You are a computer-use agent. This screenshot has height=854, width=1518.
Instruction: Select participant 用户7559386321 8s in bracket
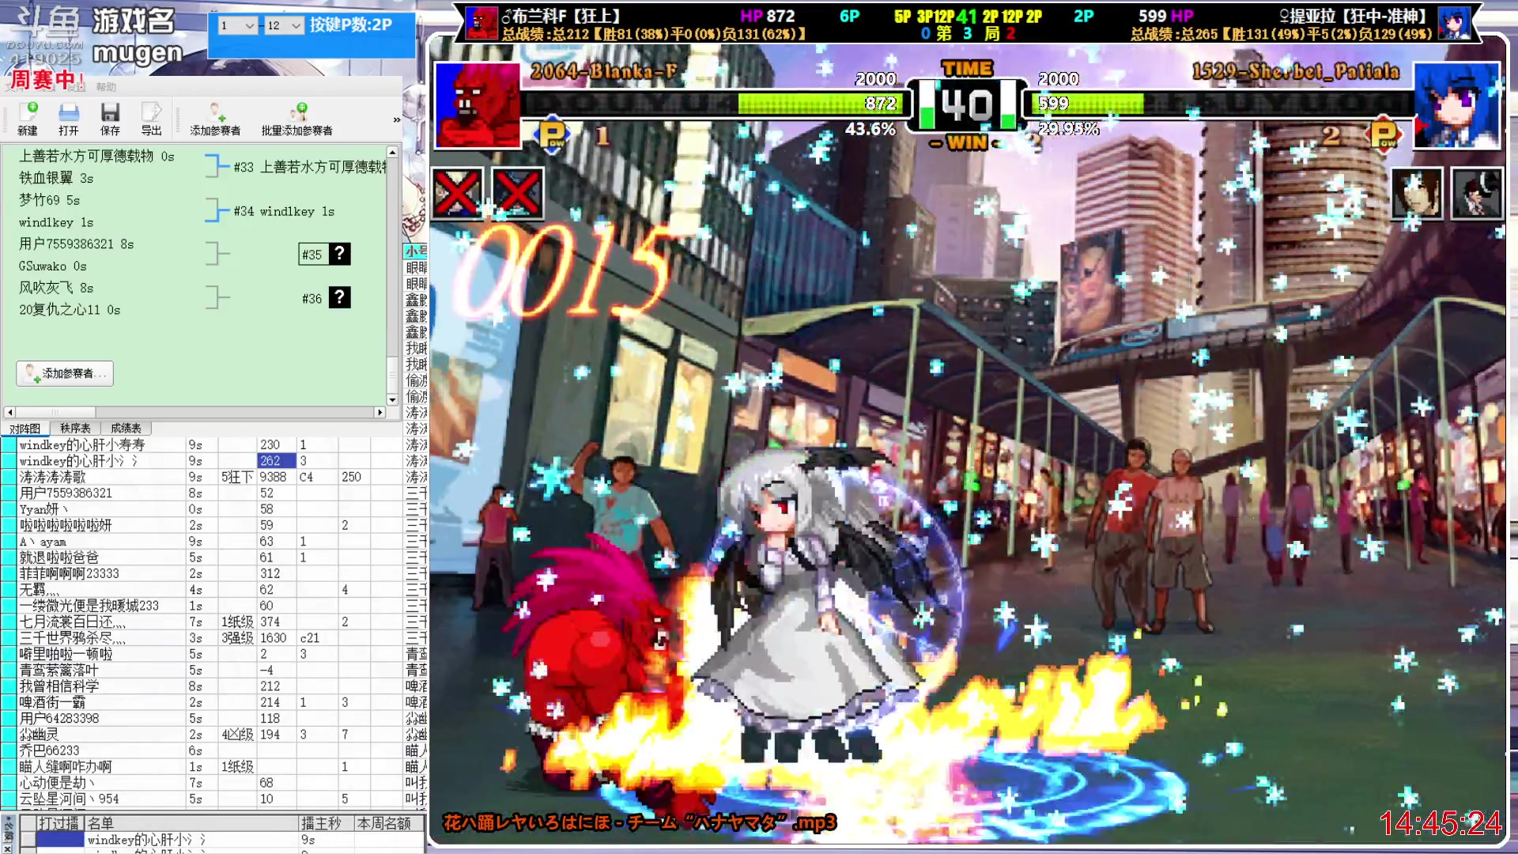coord(77,244)
